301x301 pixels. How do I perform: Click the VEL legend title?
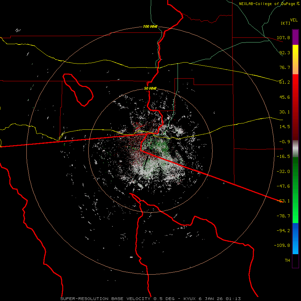click(294, 20)
